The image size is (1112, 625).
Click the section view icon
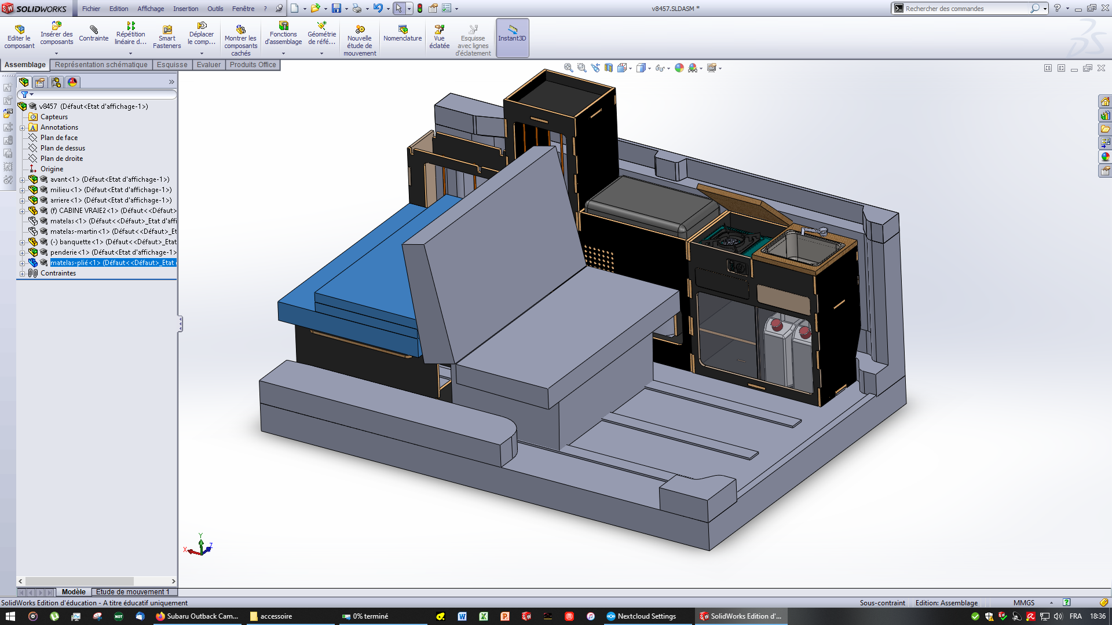coord(608,68)
